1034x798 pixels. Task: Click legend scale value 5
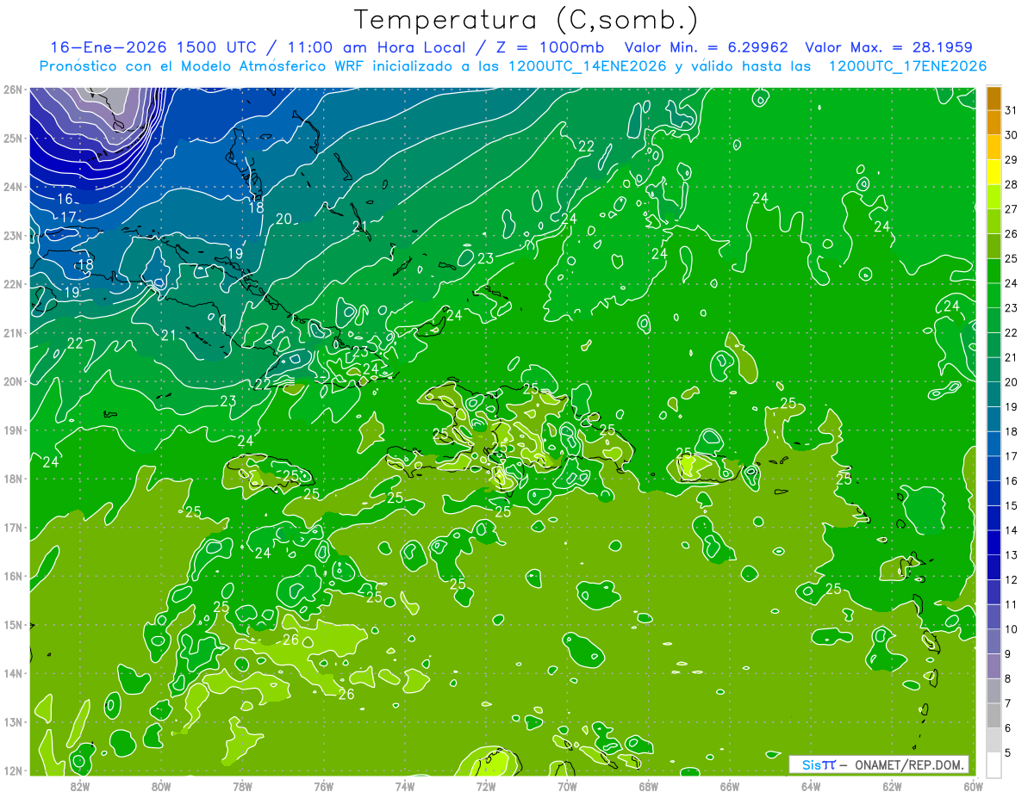click(x=1008, y=753)
